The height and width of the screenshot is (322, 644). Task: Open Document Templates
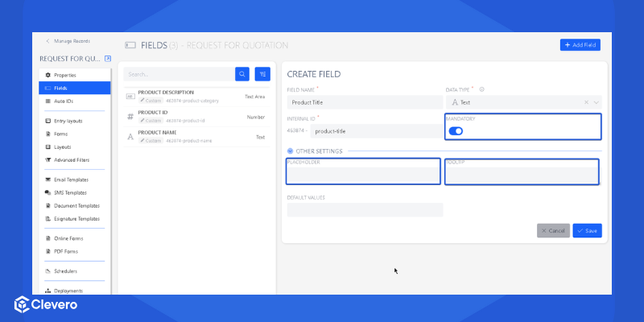pyautogui.click(x=75, y=206)
